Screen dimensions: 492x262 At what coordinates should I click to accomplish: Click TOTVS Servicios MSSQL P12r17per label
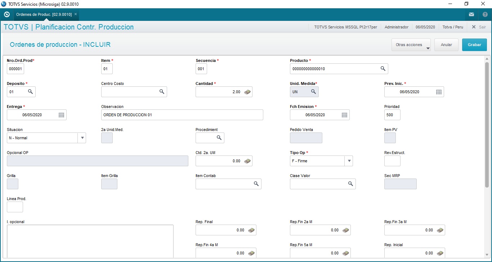click(x=345, y=27)
